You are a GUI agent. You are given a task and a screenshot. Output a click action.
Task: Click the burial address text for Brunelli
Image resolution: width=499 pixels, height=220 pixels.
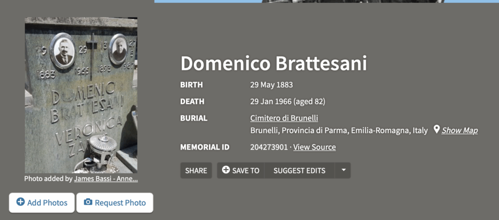pos(339,130)
